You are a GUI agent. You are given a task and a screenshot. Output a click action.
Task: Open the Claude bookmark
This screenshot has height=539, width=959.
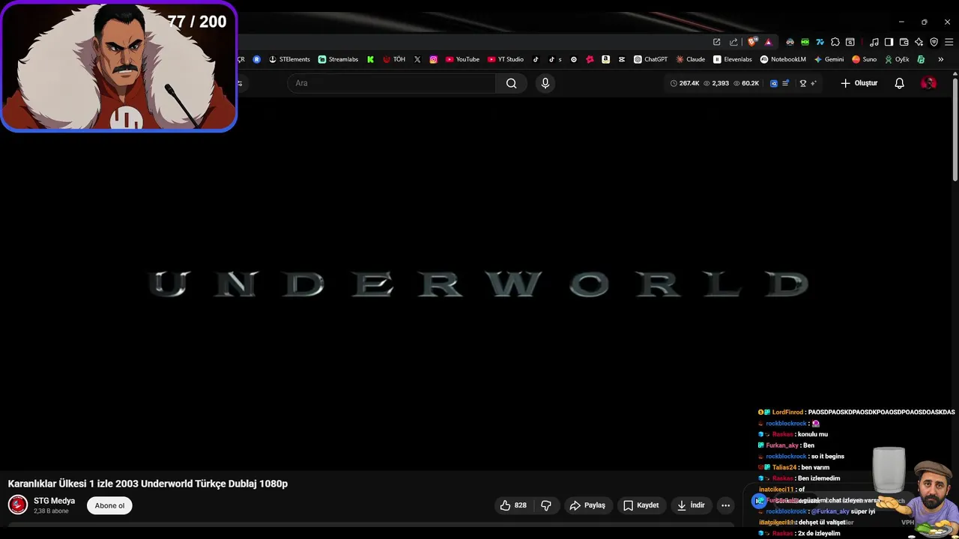691,59
